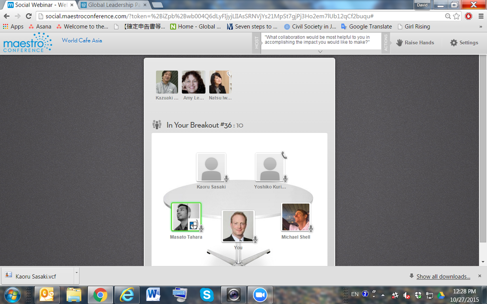
Task: Bookmark page with star icon
Action: [x=457, y=16]
